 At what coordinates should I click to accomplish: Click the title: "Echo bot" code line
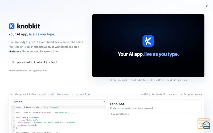pos(28,120)
